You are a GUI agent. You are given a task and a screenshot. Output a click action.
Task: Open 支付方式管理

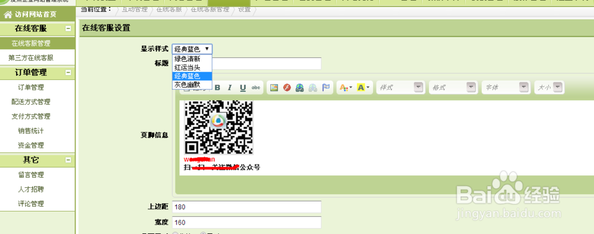[x=31, y=117]
